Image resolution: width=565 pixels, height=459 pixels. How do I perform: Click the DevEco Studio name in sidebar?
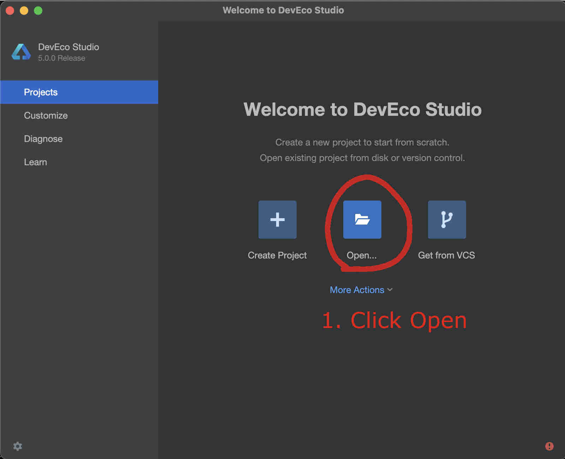click(x=69, y=47)
